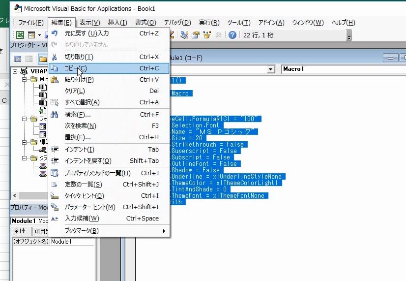Click the Module1 object selector in Properties
This screenshot has width=406, height=281.
point(30,221)
